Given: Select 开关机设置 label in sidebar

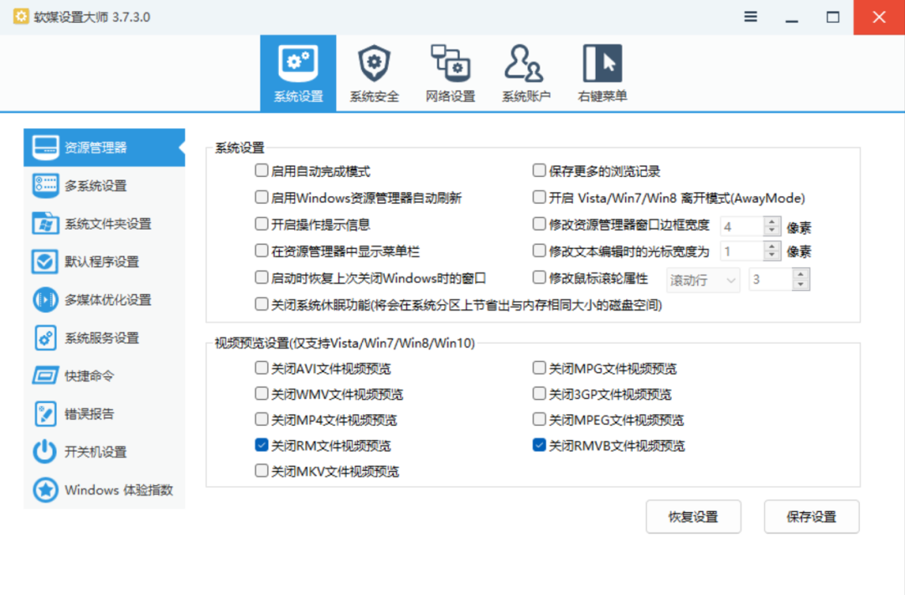Looking at the screenshot, I should (96, 452).
